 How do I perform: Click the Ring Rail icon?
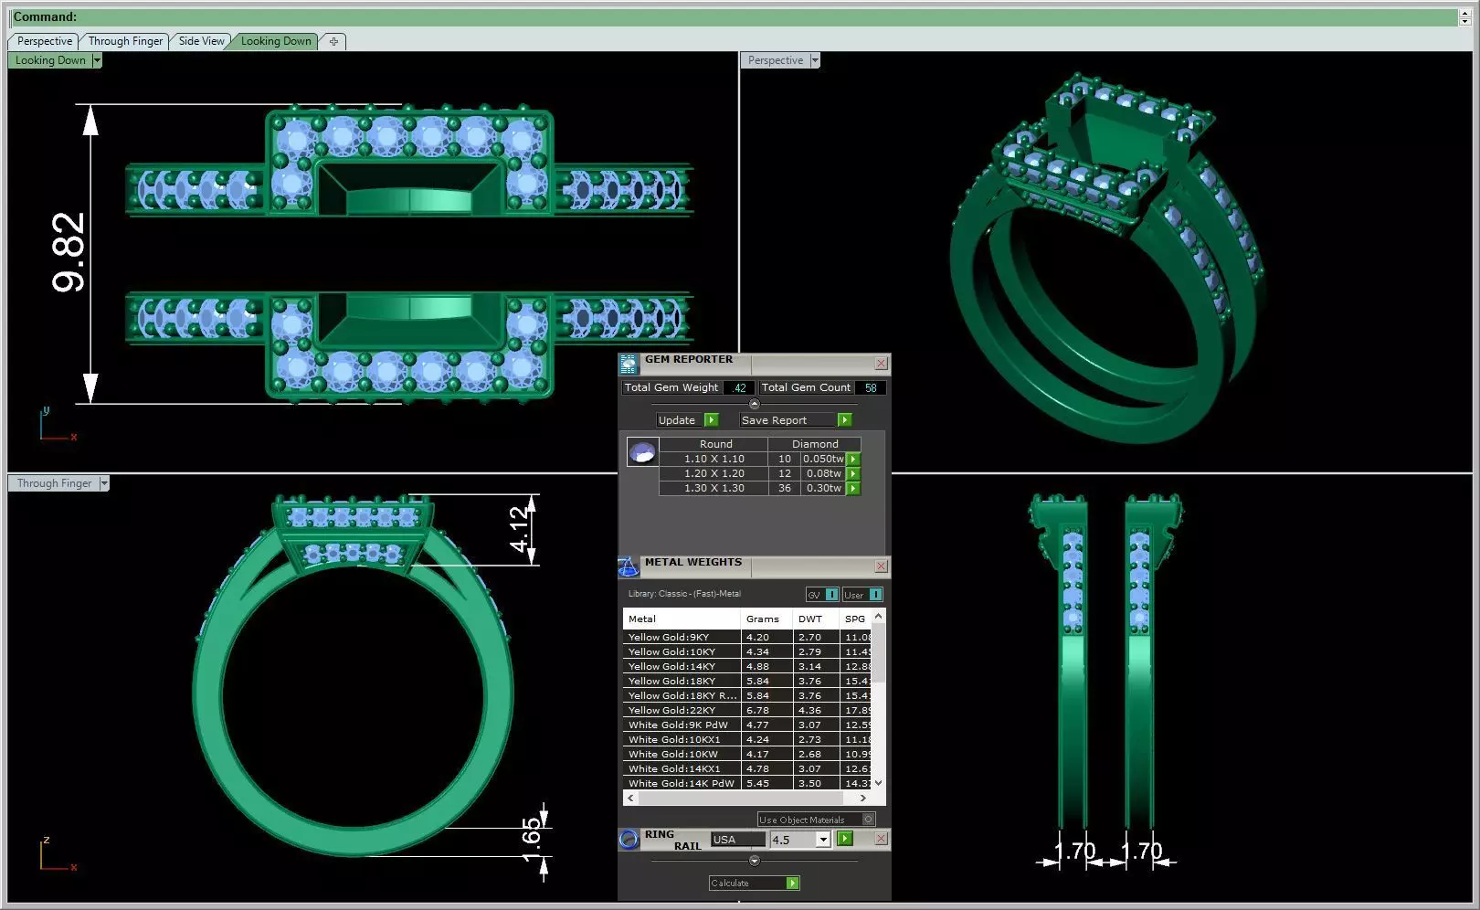point(629,839)
